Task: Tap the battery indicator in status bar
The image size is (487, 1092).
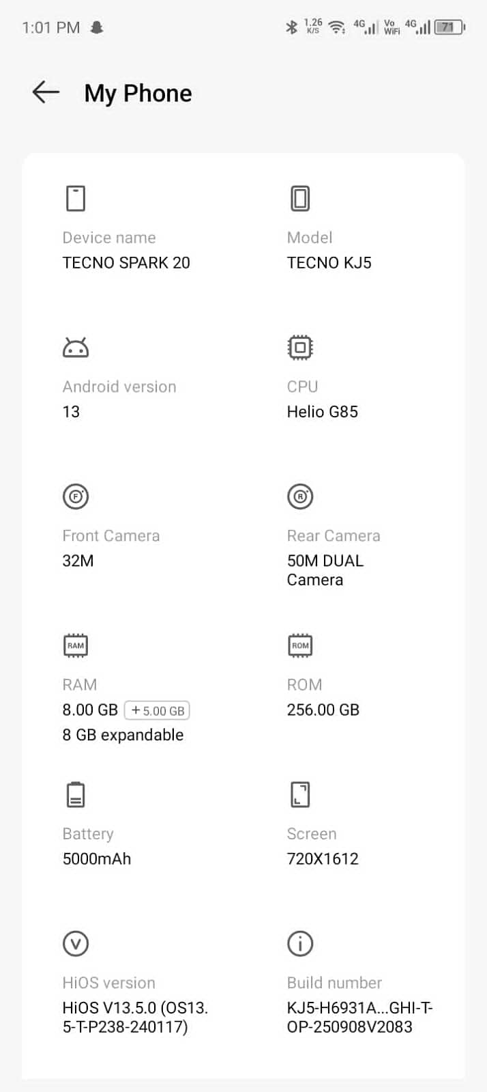Action: point(449,27)
